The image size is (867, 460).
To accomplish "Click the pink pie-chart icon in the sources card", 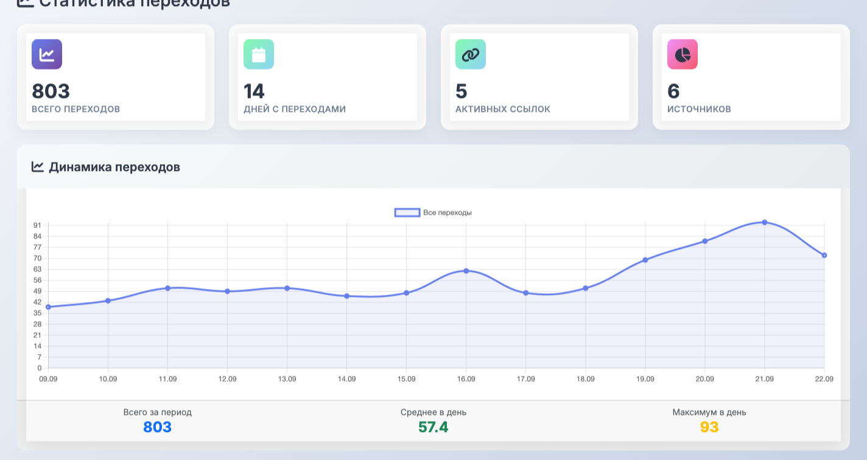I will point(683,54).
